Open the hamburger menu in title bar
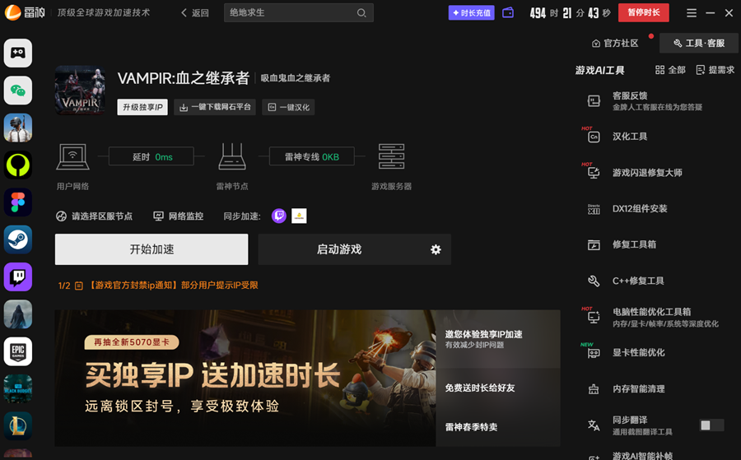The image size is (741, 460). tap(691, 13)
